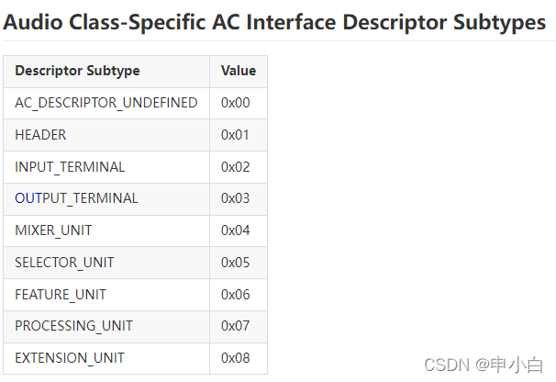Click the 0x03 value cell
The image size is (556, 382).
pyautogui.click(x=239, y=199)
